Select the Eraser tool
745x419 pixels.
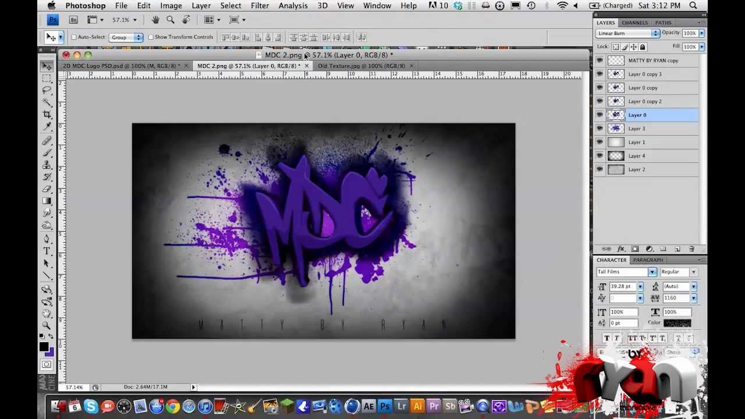47,189
